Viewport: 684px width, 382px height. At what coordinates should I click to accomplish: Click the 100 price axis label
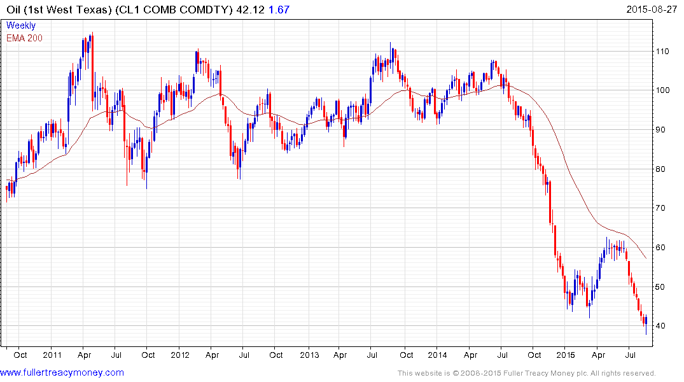click(662, 90)
